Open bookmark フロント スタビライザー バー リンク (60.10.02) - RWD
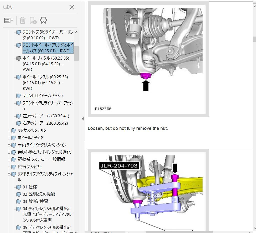This screenshot has width=256, height=233. point(48,35)
